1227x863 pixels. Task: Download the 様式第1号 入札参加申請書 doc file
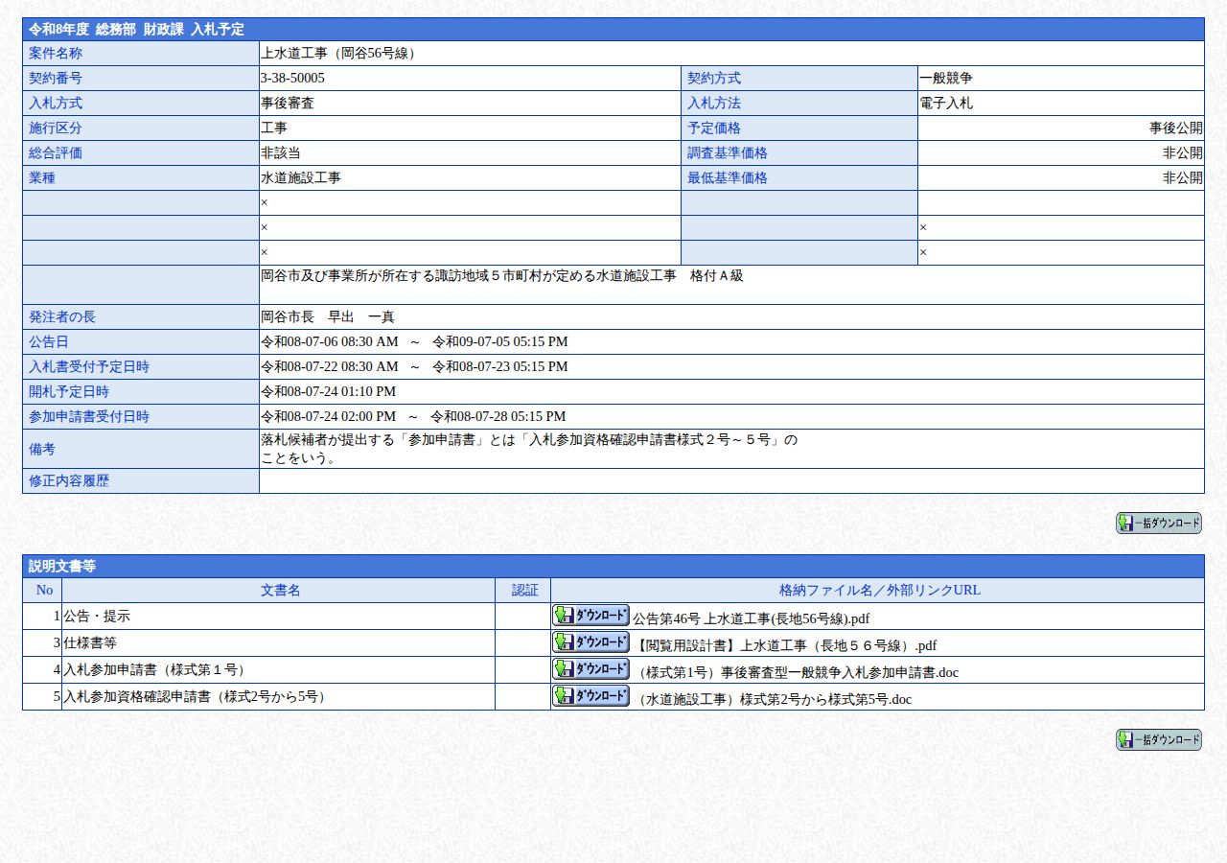click(590, 669)
